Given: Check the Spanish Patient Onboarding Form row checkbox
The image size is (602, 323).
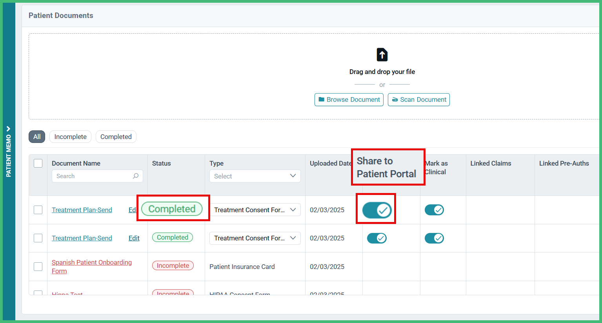Looking at the screenshot, I should 38,267.
